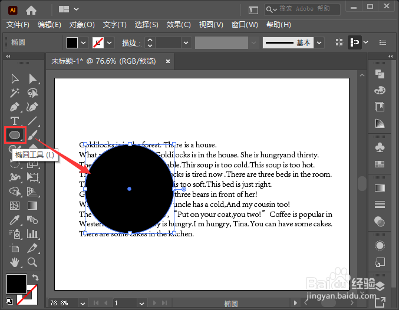Screen dimensions: 399x310
Task: Select the Slice tool
Action: click(32, 248)
